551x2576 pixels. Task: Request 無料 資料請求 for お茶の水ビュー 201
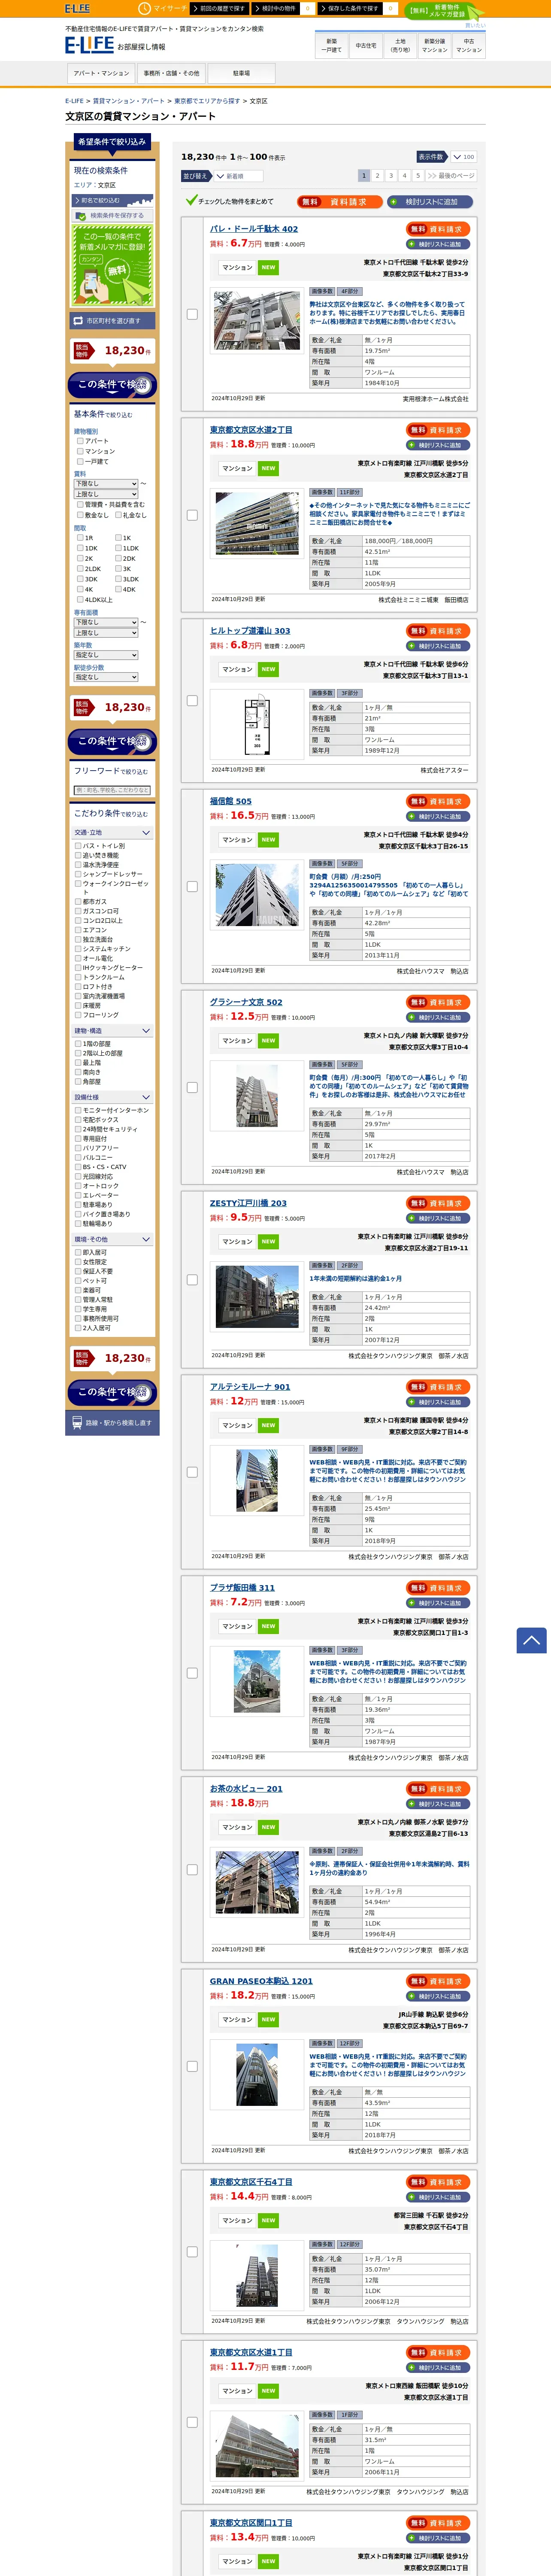439,1789
